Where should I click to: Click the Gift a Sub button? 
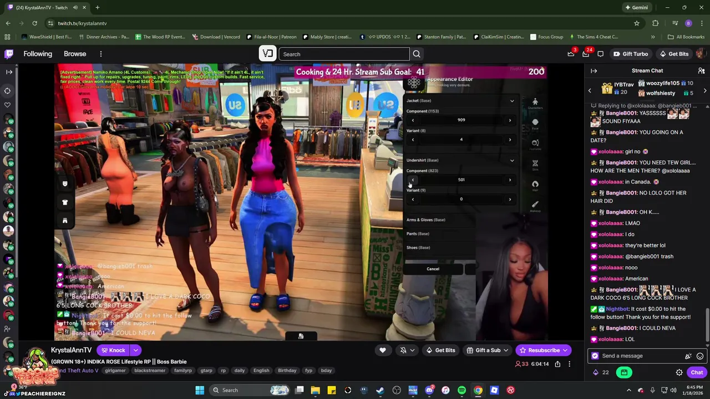click(488, 350)
